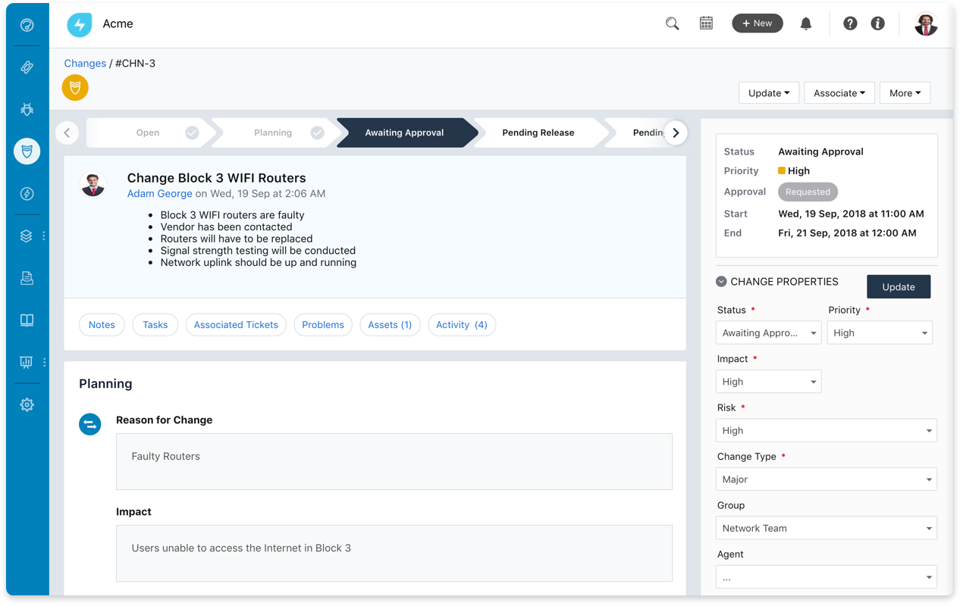Switch to the Tasks tab

click(155, 325)
